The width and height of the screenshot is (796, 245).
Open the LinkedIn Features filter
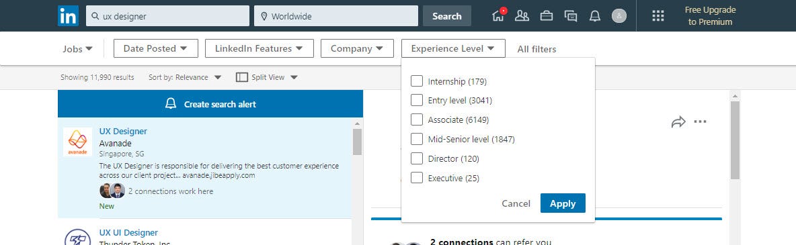point(260,48)
